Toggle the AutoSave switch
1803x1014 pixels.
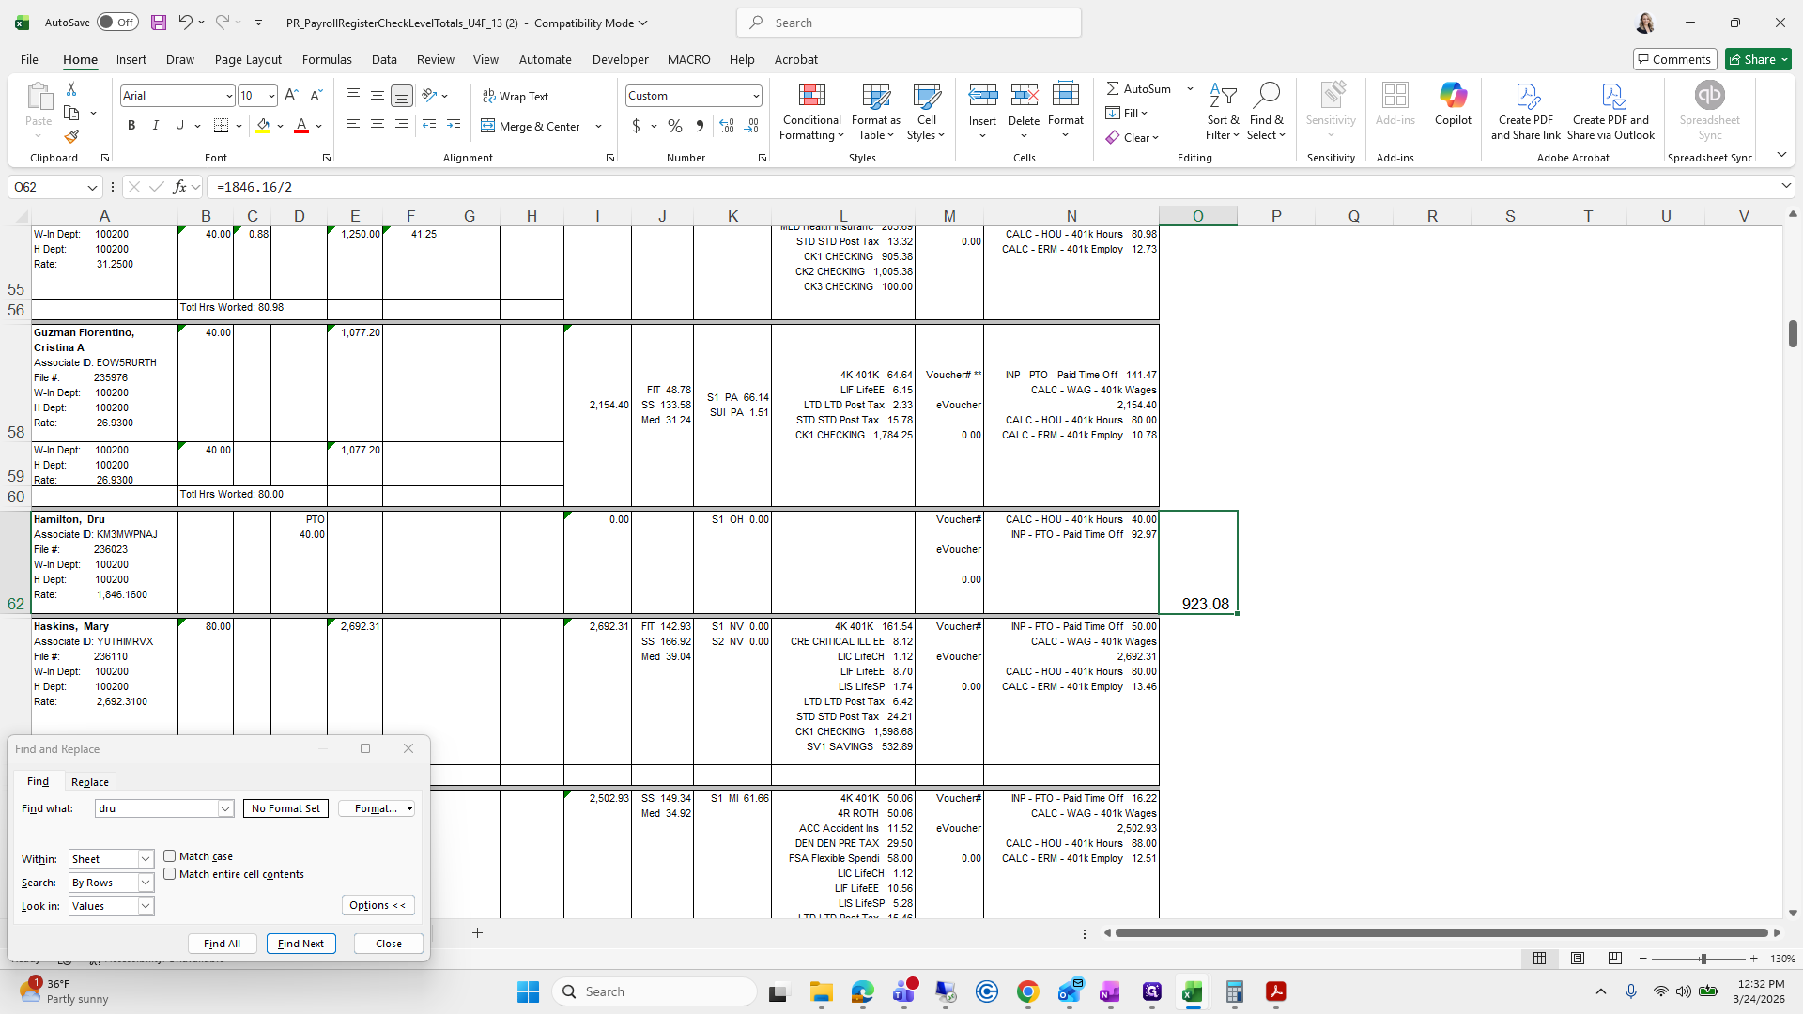pyautogui.click(x=117, y=23)
